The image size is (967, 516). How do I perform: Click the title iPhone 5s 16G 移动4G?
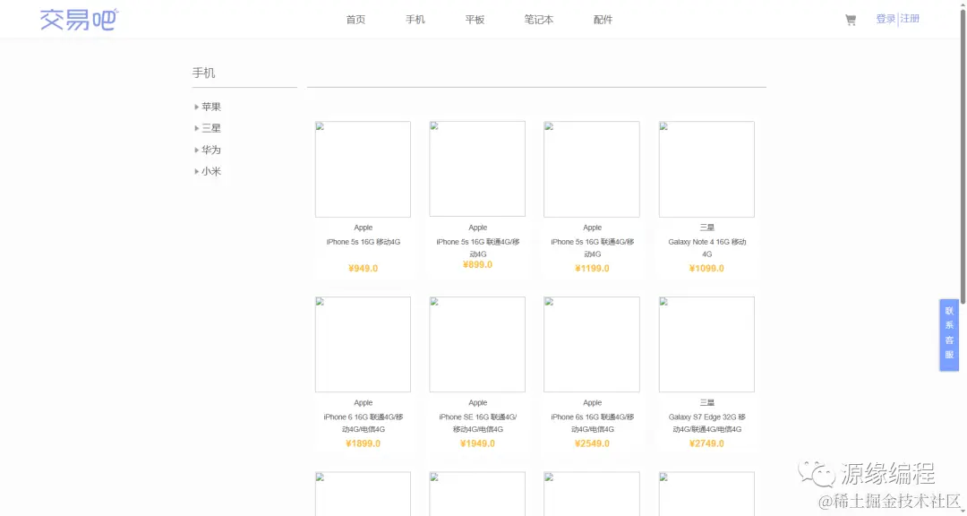tap(364, 242)
